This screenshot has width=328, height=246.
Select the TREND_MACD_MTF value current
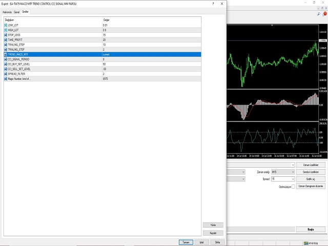coord(106,54)
